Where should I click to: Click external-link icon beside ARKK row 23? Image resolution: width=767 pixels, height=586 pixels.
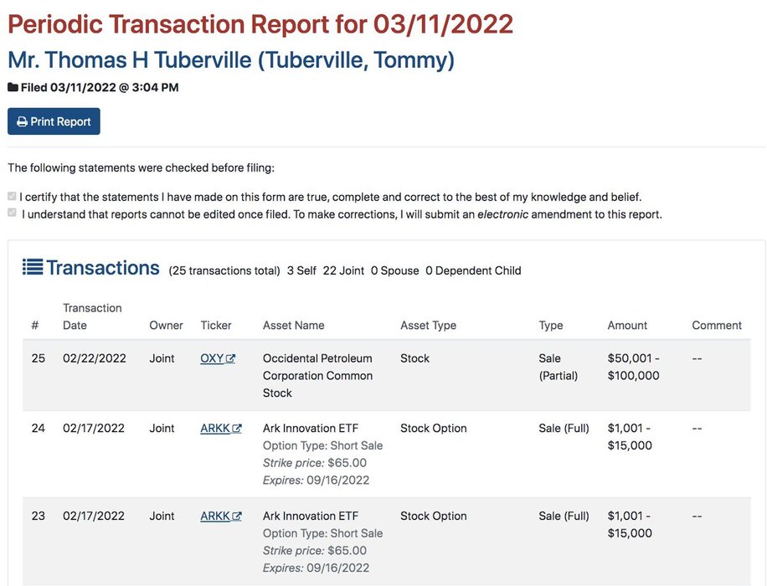tap(237, 516)
